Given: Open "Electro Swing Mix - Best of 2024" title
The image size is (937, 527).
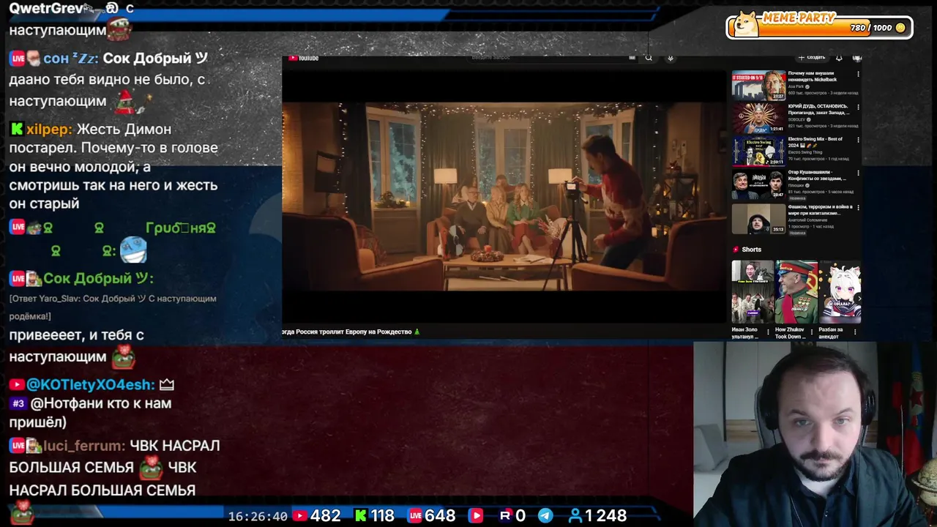Looking at the screenshot, I should 815,142.
